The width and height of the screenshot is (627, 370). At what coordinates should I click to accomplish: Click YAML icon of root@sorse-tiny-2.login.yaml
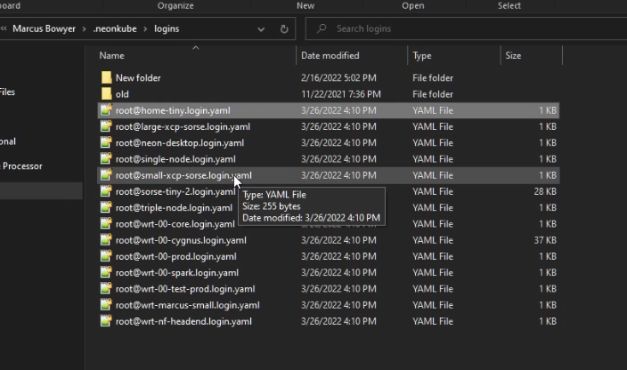coord(106,191)
